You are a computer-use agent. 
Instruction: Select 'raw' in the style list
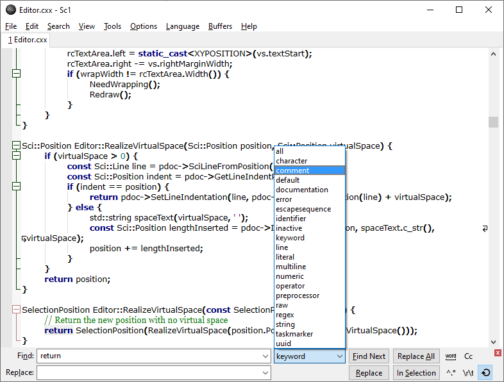(x=310, y=305)
